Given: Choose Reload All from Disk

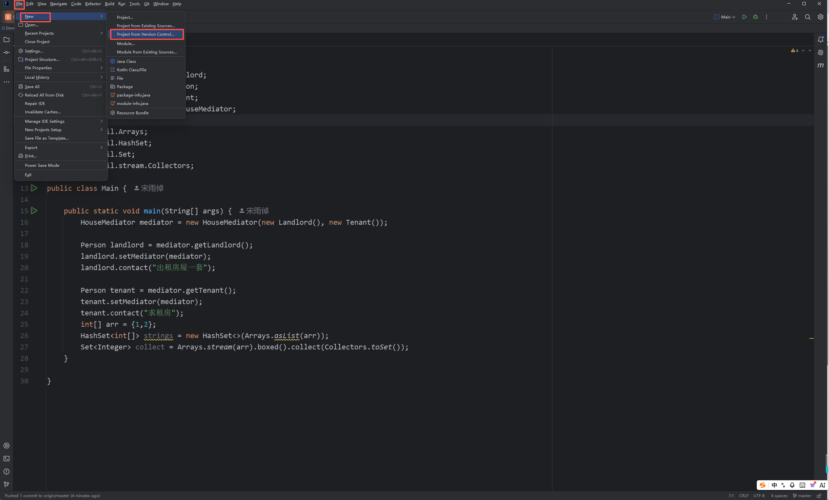Looking at the screenshot, I should (61, 95).
